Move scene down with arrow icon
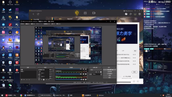The width and height of the screenshot is (172, 97). point(29,80)
